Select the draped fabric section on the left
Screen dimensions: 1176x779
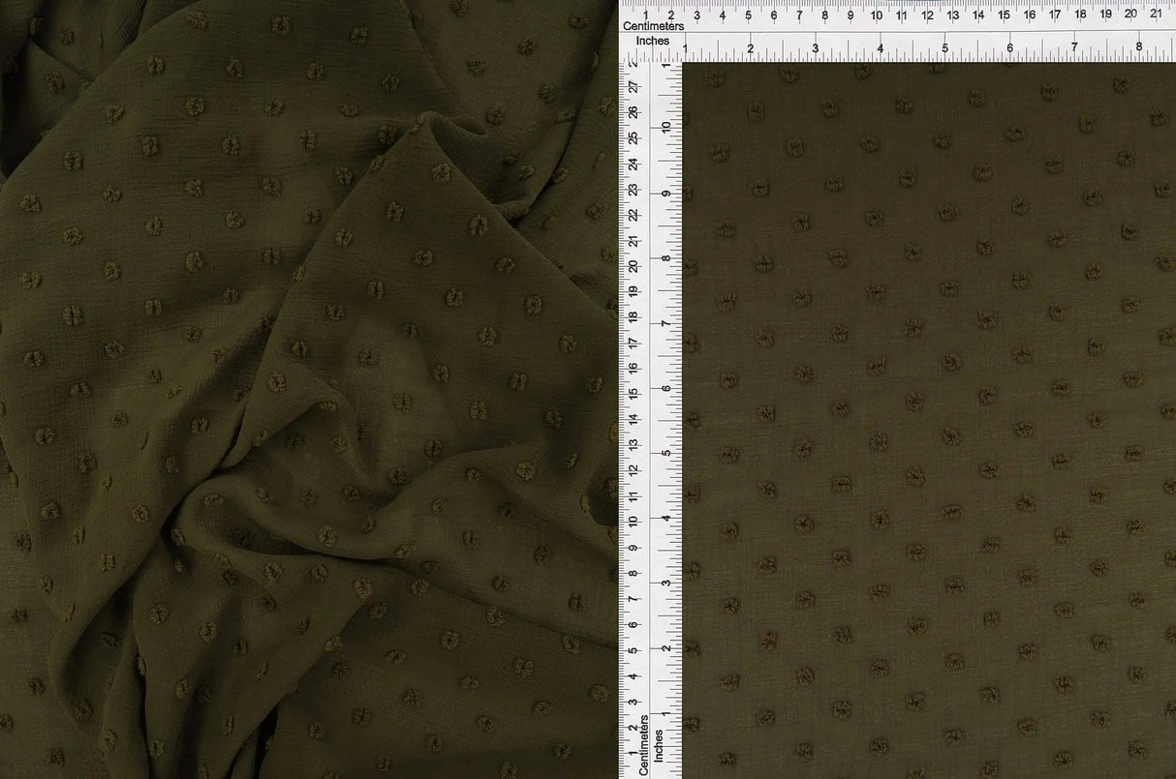click(291, 387)
